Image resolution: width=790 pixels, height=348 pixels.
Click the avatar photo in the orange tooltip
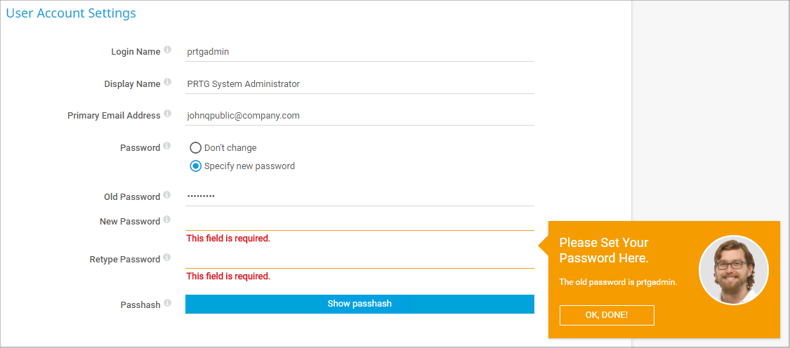(734, 270)
